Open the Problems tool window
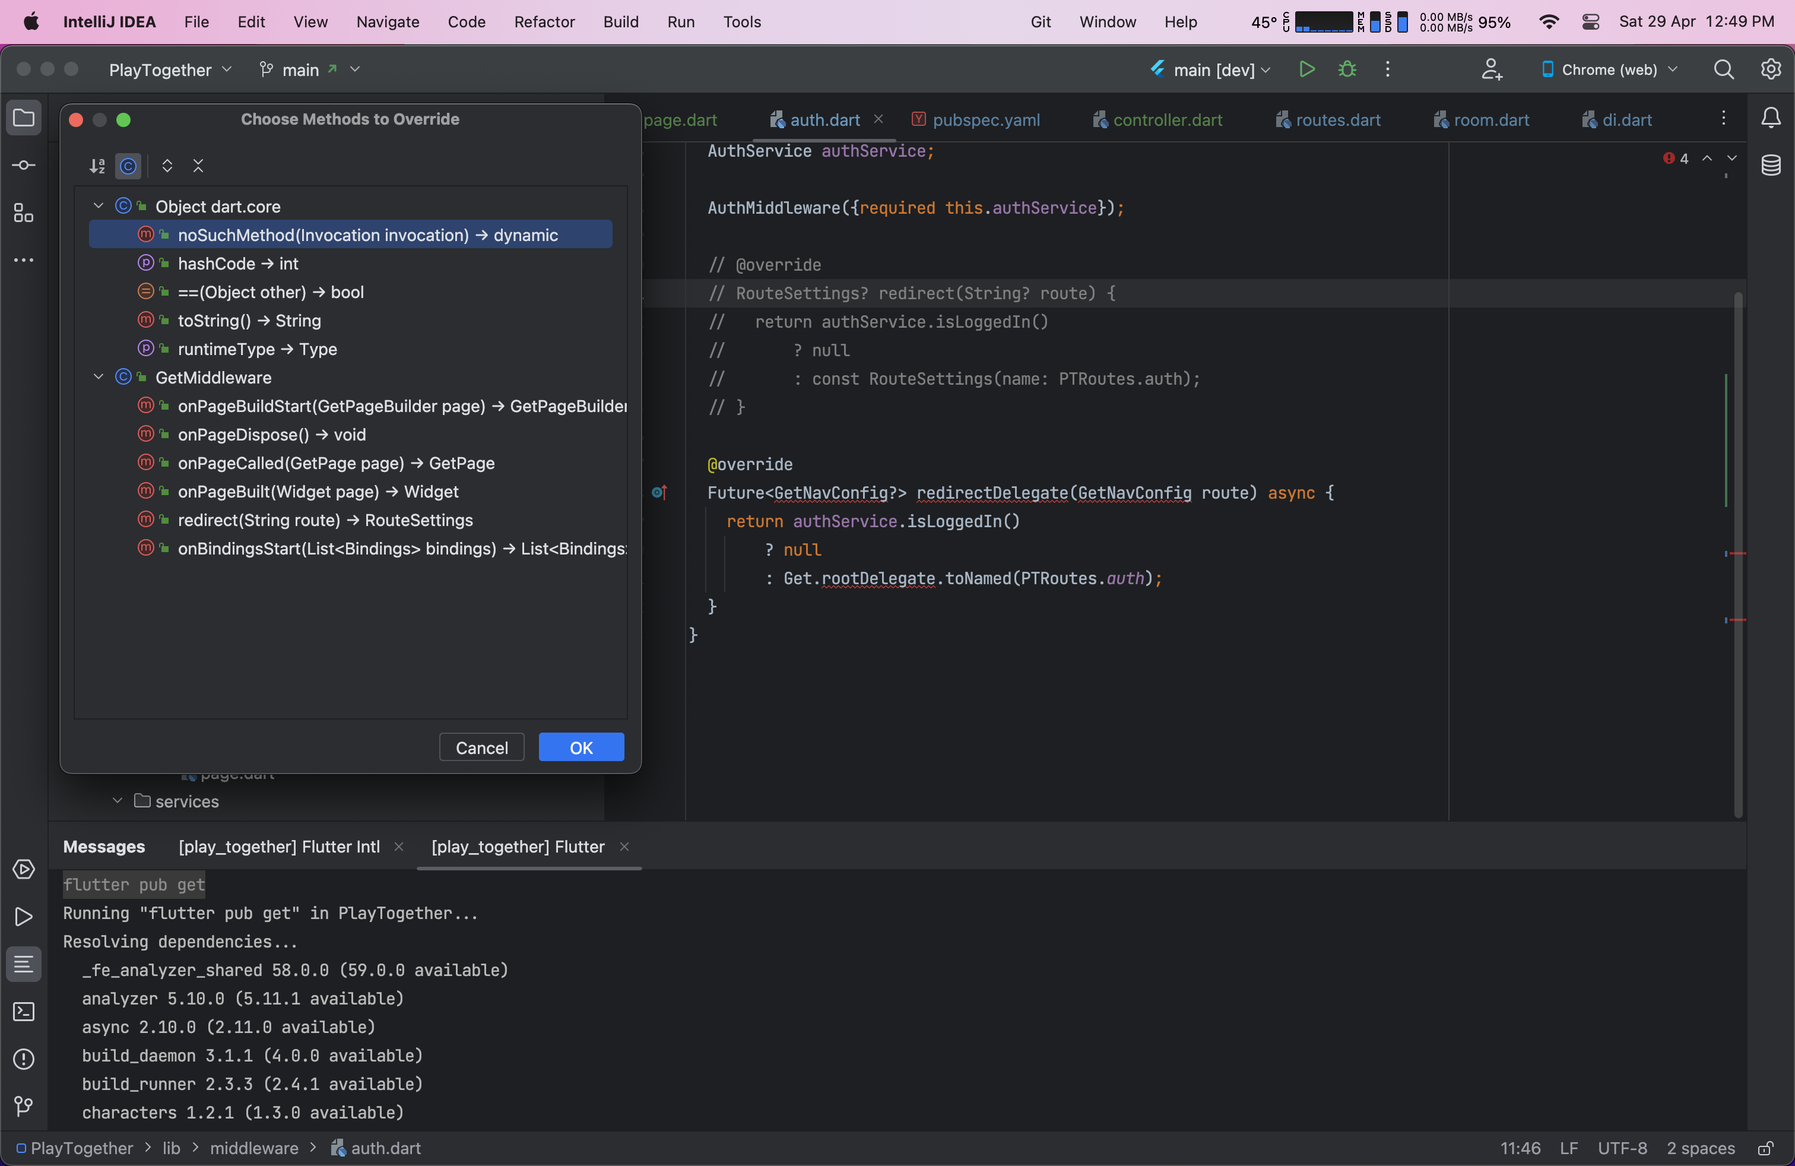 [23, 1060]
